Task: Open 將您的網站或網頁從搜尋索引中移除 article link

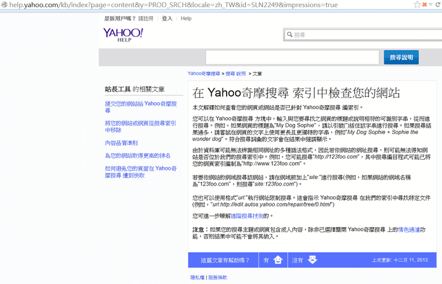Action: [140, 126]
